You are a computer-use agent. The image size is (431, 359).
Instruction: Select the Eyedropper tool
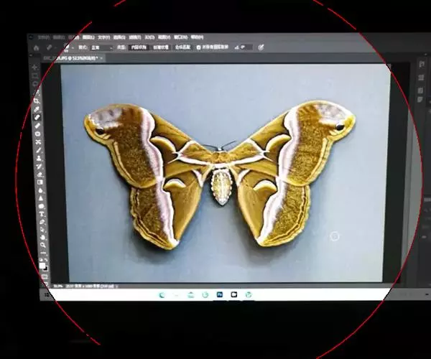click(x=37, y=108)
